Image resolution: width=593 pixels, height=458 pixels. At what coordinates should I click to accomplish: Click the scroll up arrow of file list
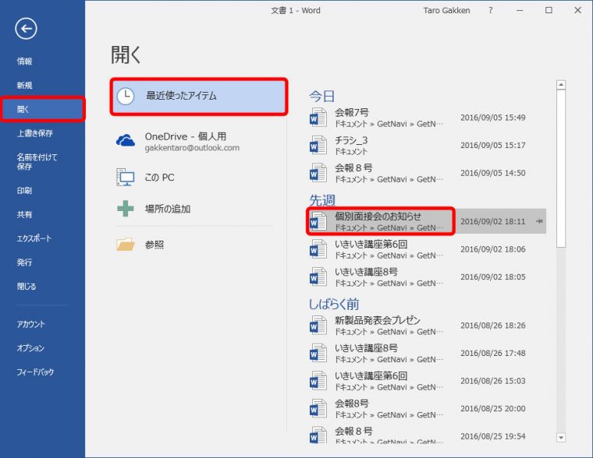coord(561,85)
